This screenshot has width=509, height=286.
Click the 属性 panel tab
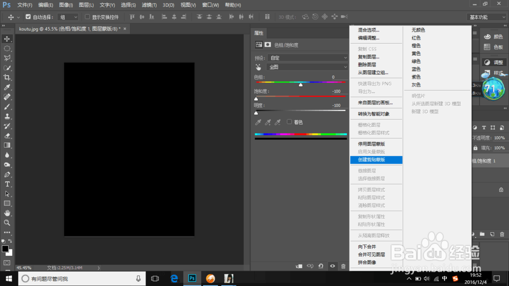click(259, 33)
